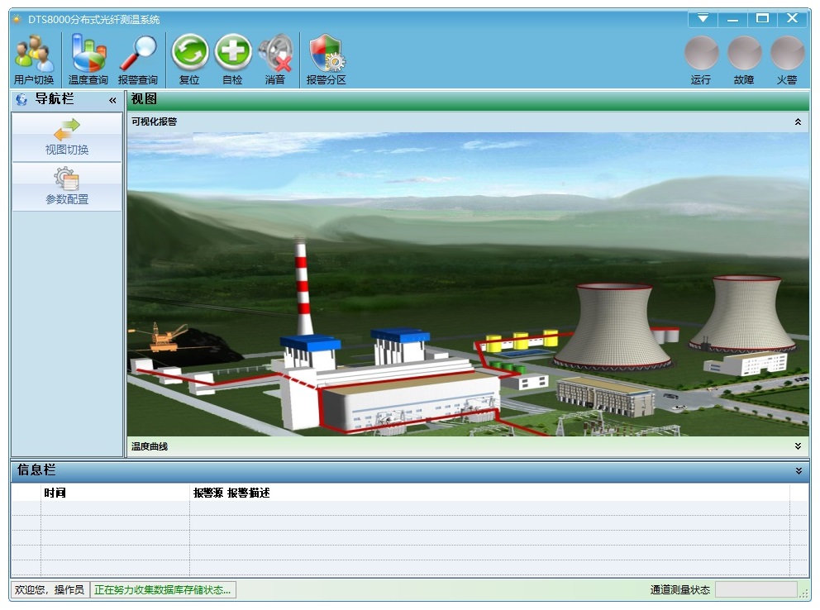The height and width of the screenshot is (610, 820).
Task: Open Alarm Query (报警查询) magnifier
Action: (137, 60)
